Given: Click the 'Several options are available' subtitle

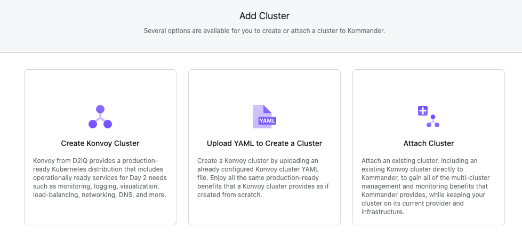Looking at the screenshot, I should click(264, 31).
